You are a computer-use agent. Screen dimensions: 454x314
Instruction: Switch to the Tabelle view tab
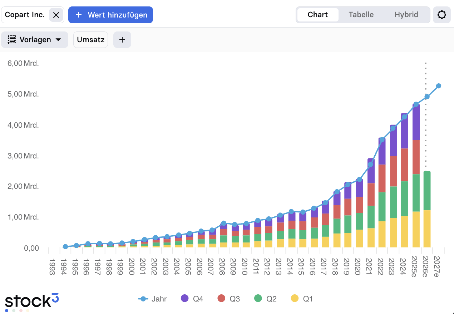[x=361, y=15]
